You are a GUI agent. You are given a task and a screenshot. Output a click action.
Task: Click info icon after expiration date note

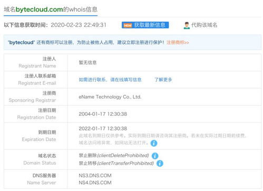tap(154, 143)
